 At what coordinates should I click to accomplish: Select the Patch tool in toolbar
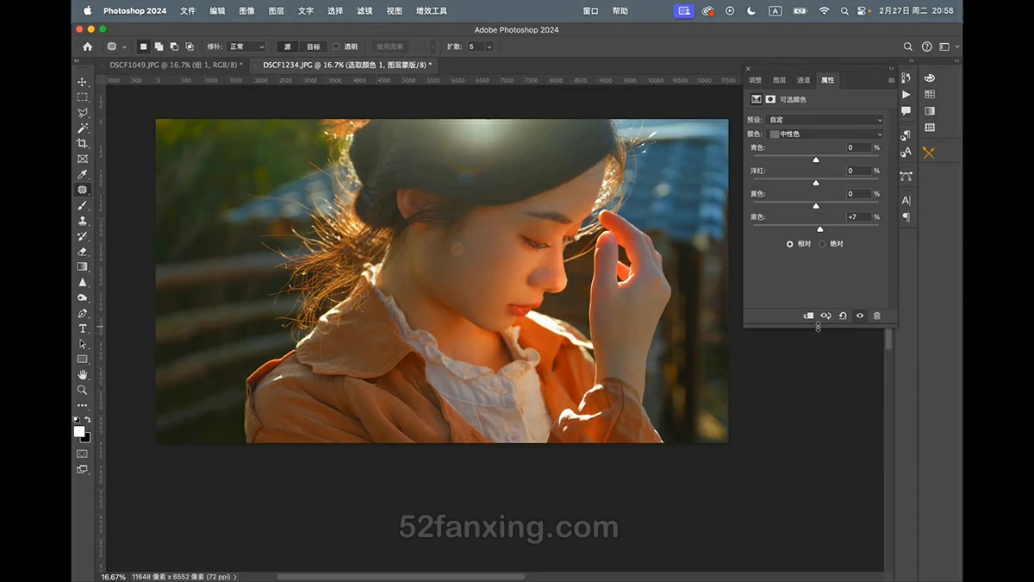[x=83, y=190]
